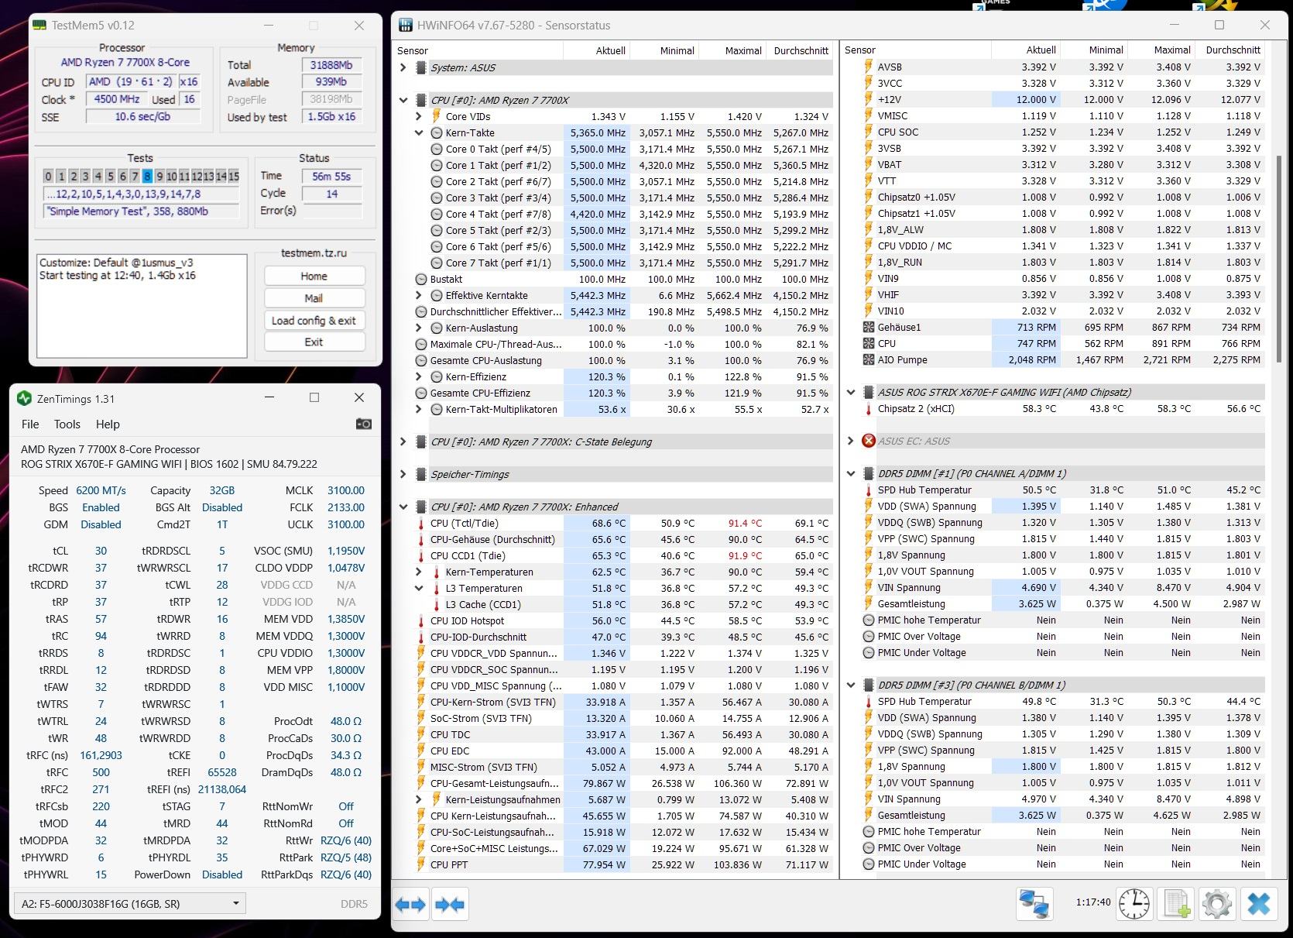Click HWiNFO blue X close sensors icon
This screenshot has width=1293, height=938.
(x=1259, y=903)
